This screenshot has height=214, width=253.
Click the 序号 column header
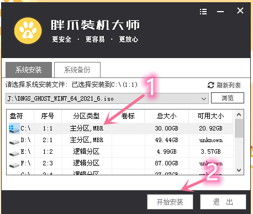pyautogui.click(x=48, y=116)
